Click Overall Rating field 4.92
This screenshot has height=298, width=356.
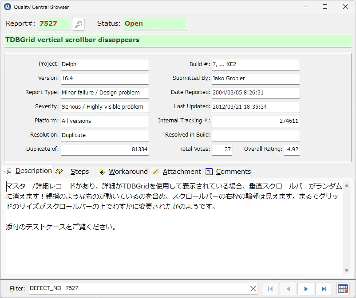pos(292,149)
